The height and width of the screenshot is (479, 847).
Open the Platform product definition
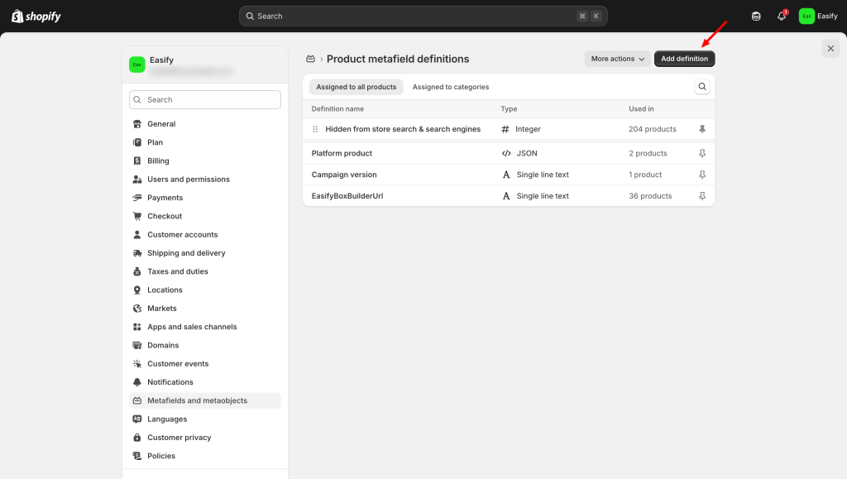(x=342, y=154)
